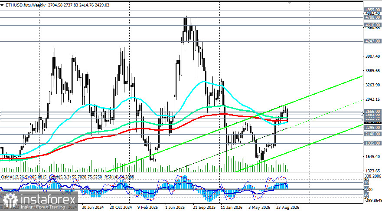Click the 338.2006 indicator scale value
The image size is (382, 211).
pos(372,176)
